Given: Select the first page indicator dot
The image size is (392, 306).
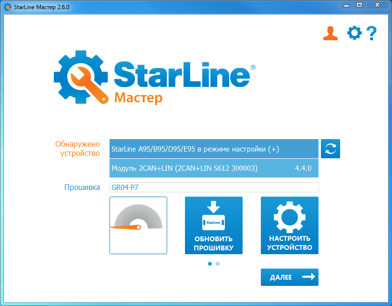Looking at the screenshot, I should click(210, 263).
